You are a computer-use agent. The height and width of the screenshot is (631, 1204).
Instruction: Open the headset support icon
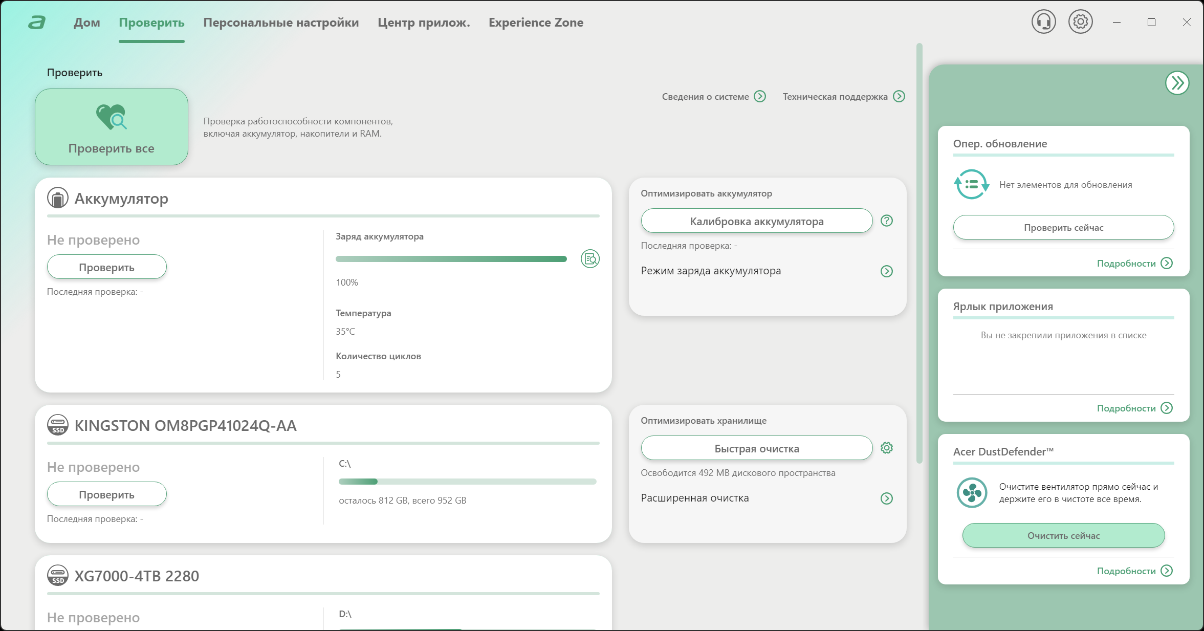click(1043, 22)
